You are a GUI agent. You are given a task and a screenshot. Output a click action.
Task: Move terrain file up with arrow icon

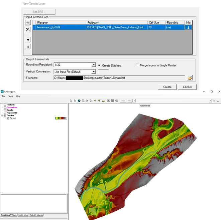[28, 40]
